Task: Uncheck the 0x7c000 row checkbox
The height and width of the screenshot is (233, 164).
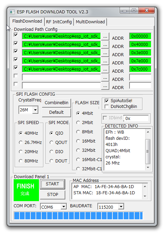Action: (x=16, y=68)
